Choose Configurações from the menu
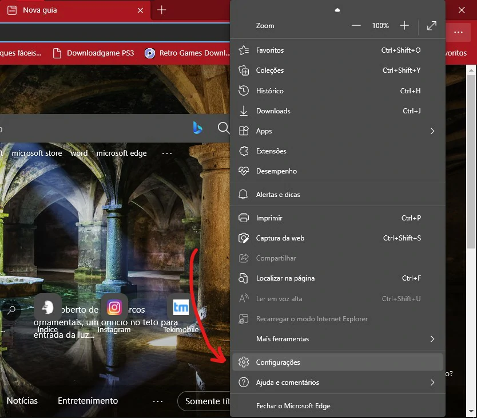 [x=337, y=362]
